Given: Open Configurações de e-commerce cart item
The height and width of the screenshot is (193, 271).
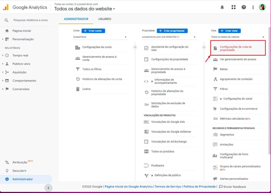Looking at the screenshot, I should (238, 109).
